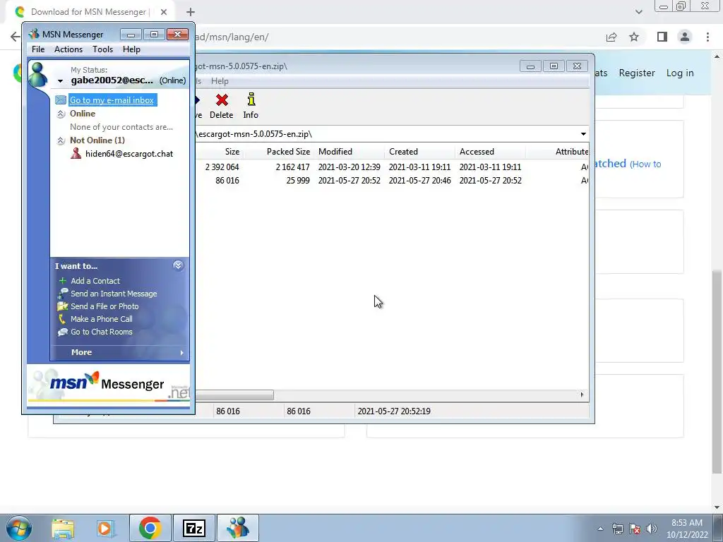Open a new Chrome tab with plus
This screenshot has width=723, height=542.
pos(191,12)
